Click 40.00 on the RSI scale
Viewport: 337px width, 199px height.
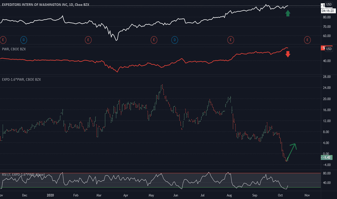[x=327, y=183]
